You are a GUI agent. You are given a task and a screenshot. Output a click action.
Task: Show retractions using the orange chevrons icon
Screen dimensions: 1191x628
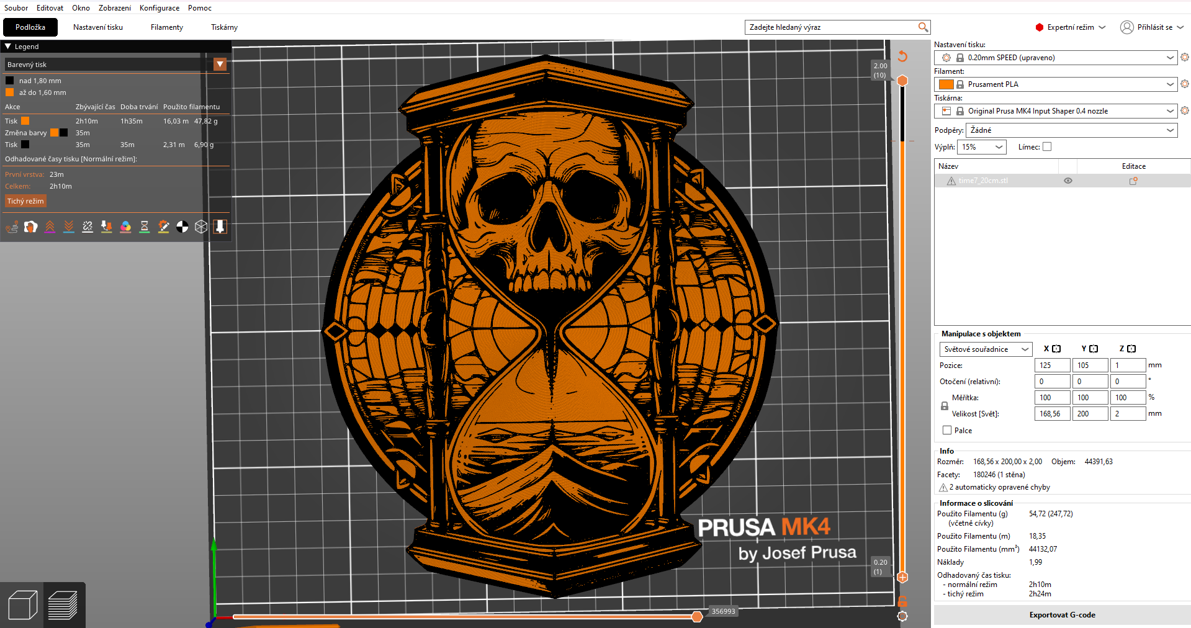50,227
